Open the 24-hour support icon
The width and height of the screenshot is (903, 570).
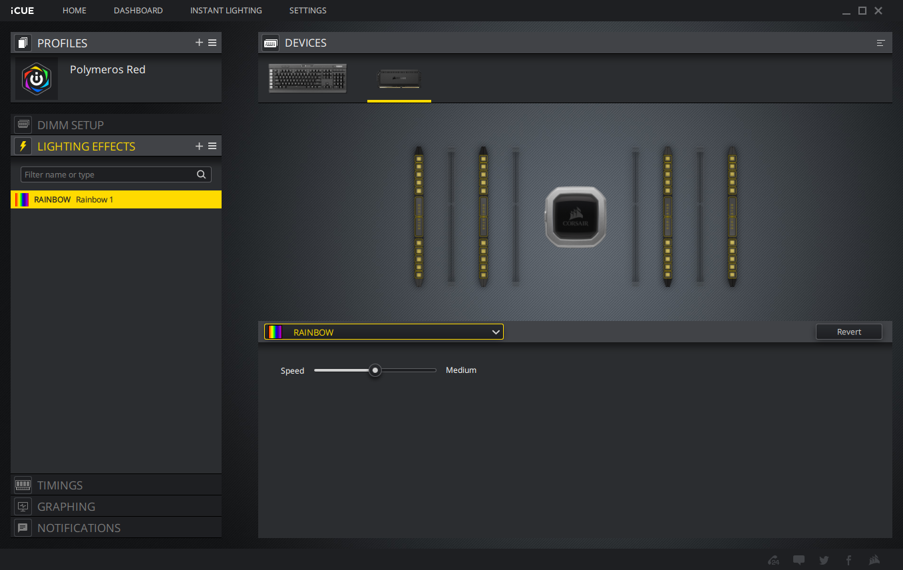tap(774, 560)
